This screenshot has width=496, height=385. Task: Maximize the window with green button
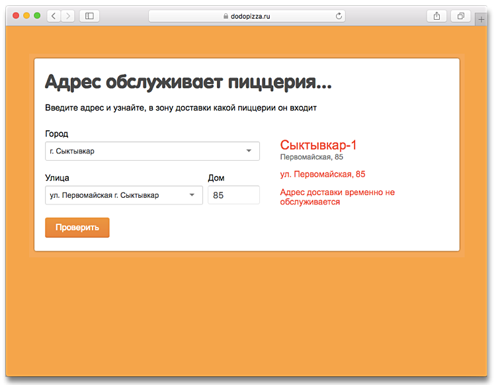pyautogui.click(x=37, y=15)
